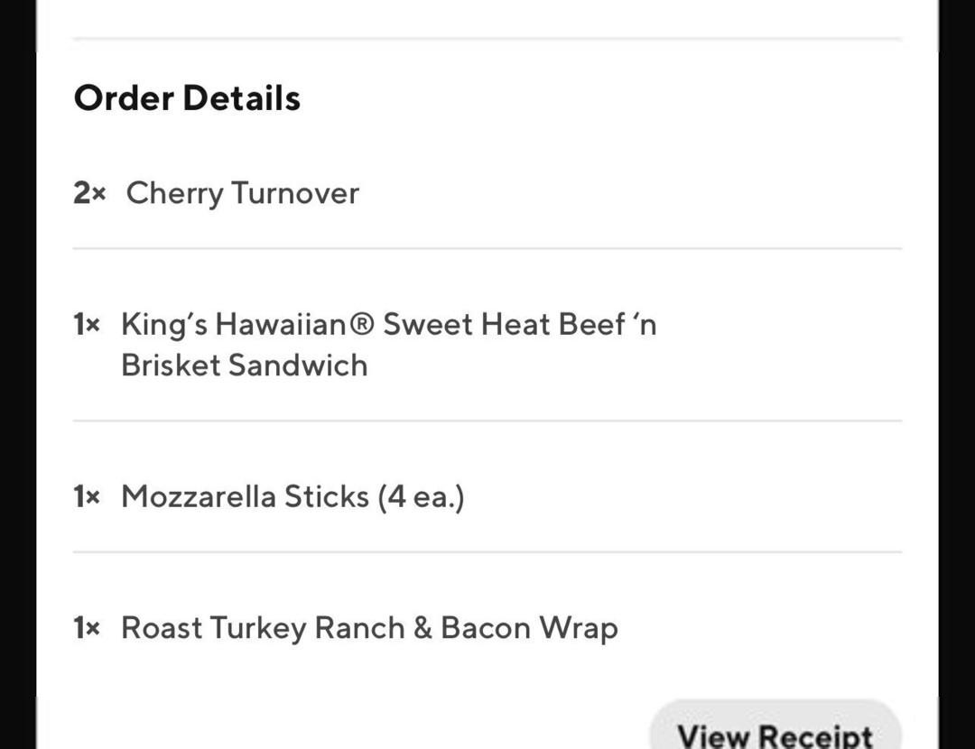Select the Cherry Turnover order item
The image size is (975, 749).
pos(242,193)
